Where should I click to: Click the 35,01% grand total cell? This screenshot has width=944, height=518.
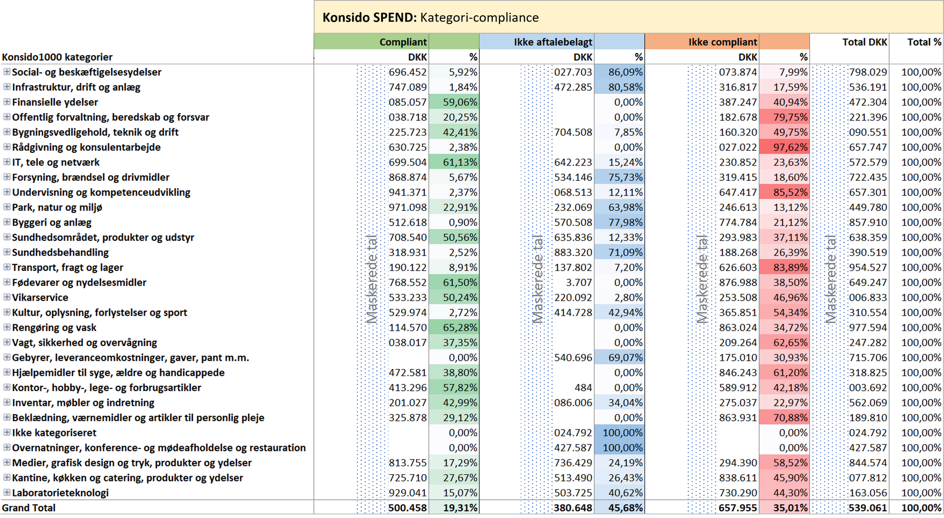[x=784, y=508]
